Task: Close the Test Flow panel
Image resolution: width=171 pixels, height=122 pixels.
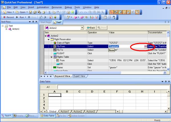Action: 36,22
